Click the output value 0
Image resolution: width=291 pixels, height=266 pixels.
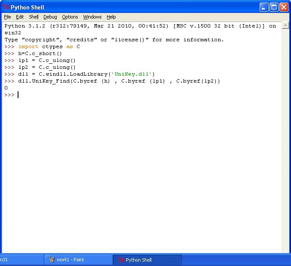point(6,88)
